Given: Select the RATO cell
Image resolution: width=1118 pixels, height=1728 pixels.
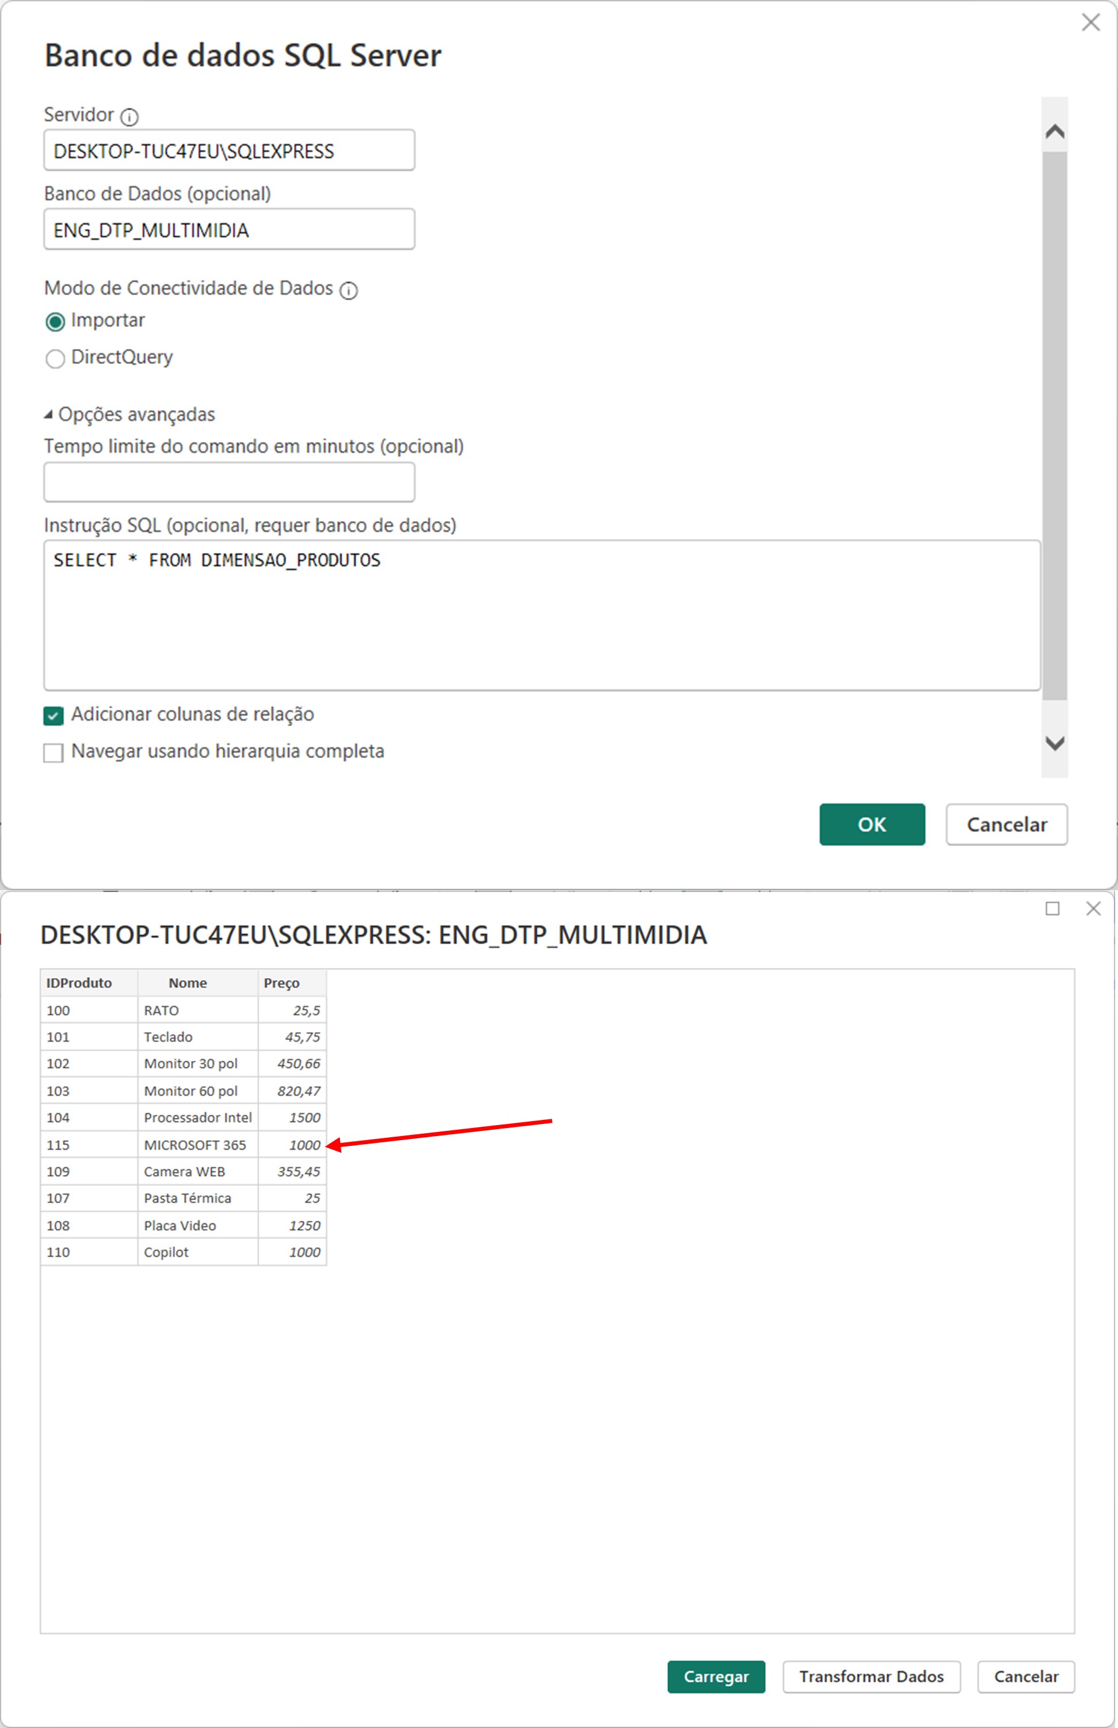Looking at the screenshot, I should [x=198, y=1010].
